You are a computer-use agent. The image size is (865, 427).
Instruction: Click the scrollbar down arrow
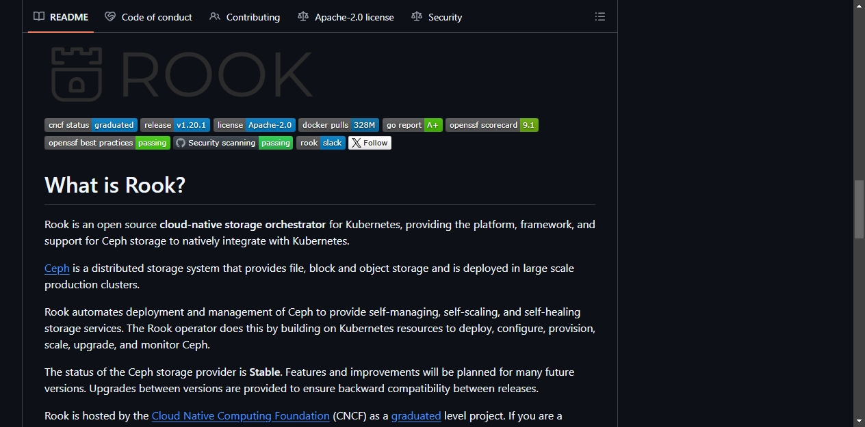click(860, 421)
